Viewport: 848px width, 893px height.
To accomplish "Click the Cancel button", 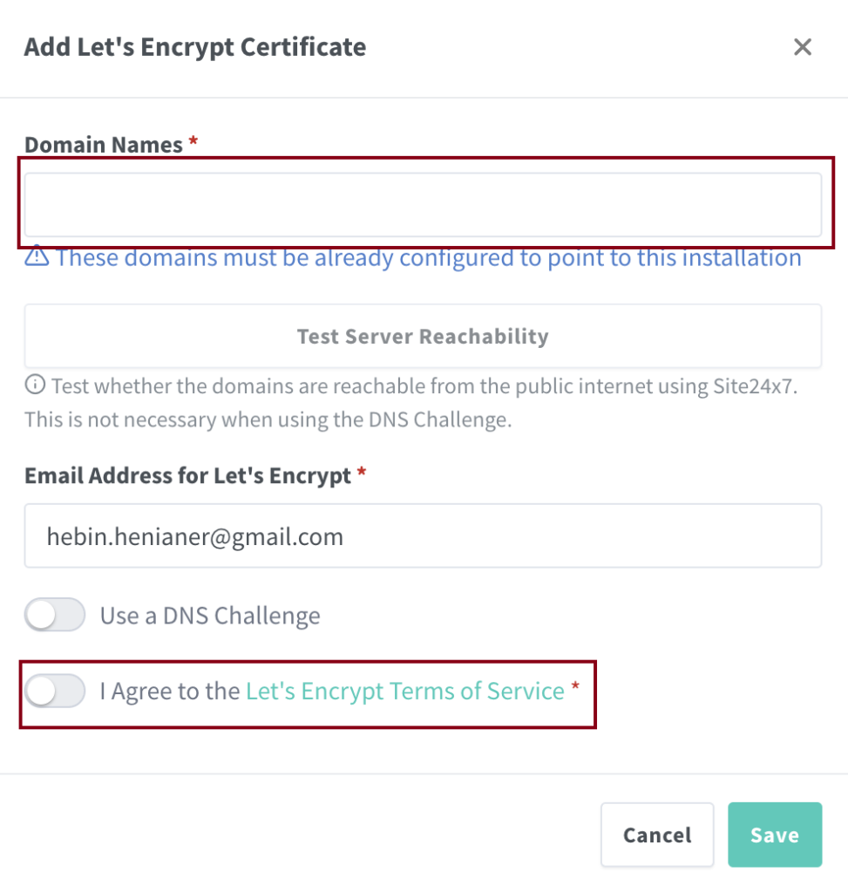I will [657, 835].
